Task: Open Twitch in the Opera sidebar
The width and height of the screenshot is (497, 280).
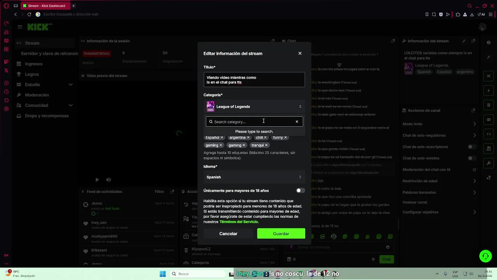Action: 6,62
